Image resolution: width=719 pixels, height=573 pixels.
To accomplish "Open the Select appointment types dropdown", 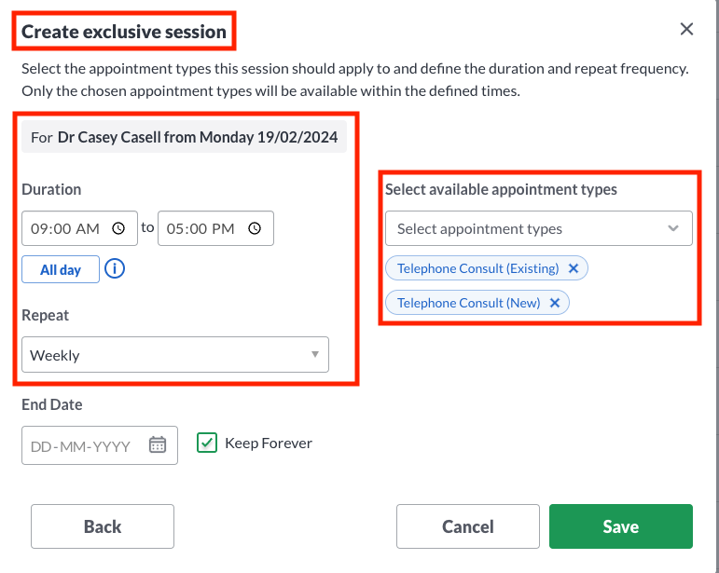I will [x=539, y=228].
